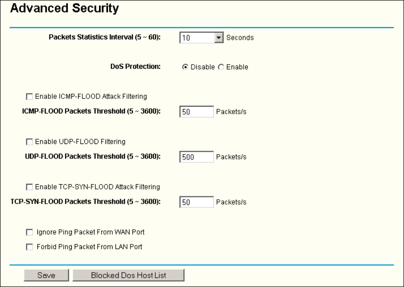Tick Enable ICMP-FLOOD Attack Filtering checkbox
The width and height of the screenshot is (404, 287).
pyautogui.click(x=30, y=96)
